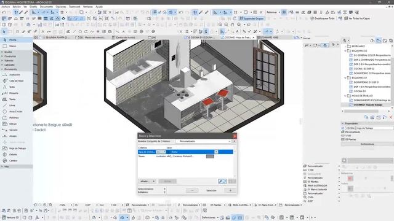Close the Buscar y Seleccionar dialog
The height and width of the screenshot is (221, 394).
(235, 136)
